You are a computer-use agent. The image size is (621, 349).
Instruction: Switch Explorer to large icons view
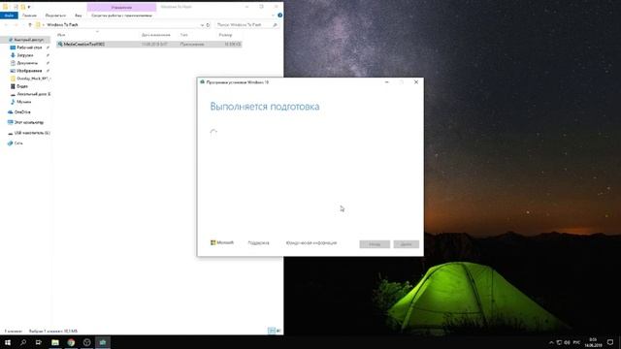[x=278, y=331]
